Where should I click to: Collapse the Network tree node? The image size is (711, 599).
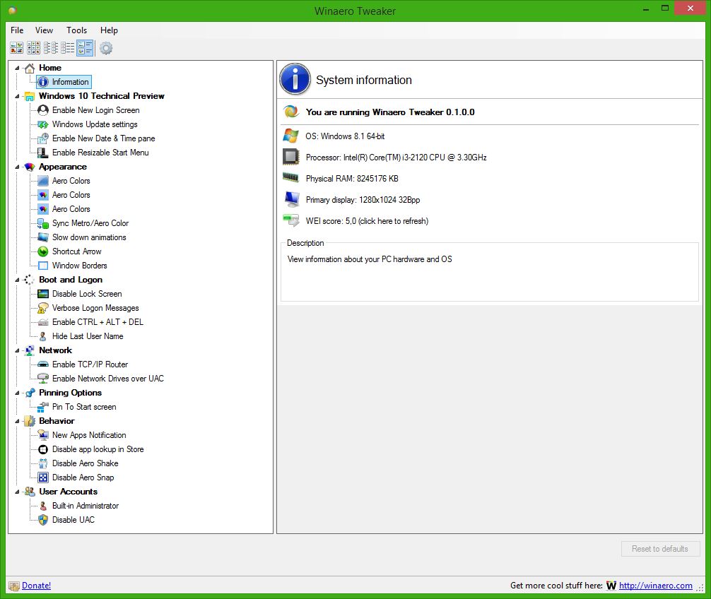tap(17, 350)
